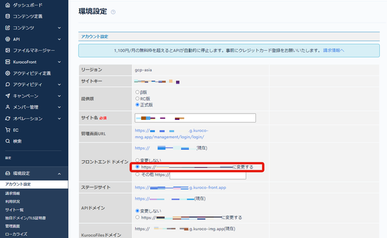Open 管理画面 submenu item
Screen dimensions: 387x238
pyautogui.click(x=13, y=226)
